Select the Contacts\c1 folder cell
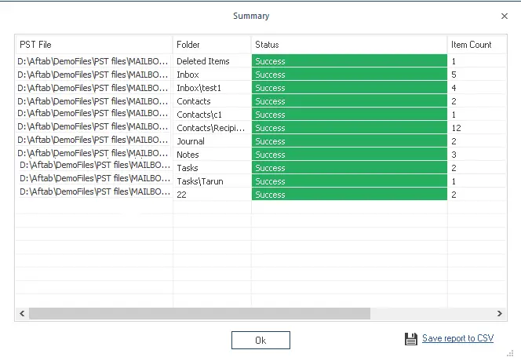 212,115
